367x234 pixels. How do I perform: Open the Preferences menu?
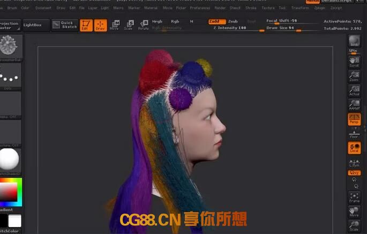200,8
